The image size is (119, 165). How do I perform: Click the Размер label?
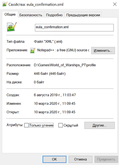point(13,74)
